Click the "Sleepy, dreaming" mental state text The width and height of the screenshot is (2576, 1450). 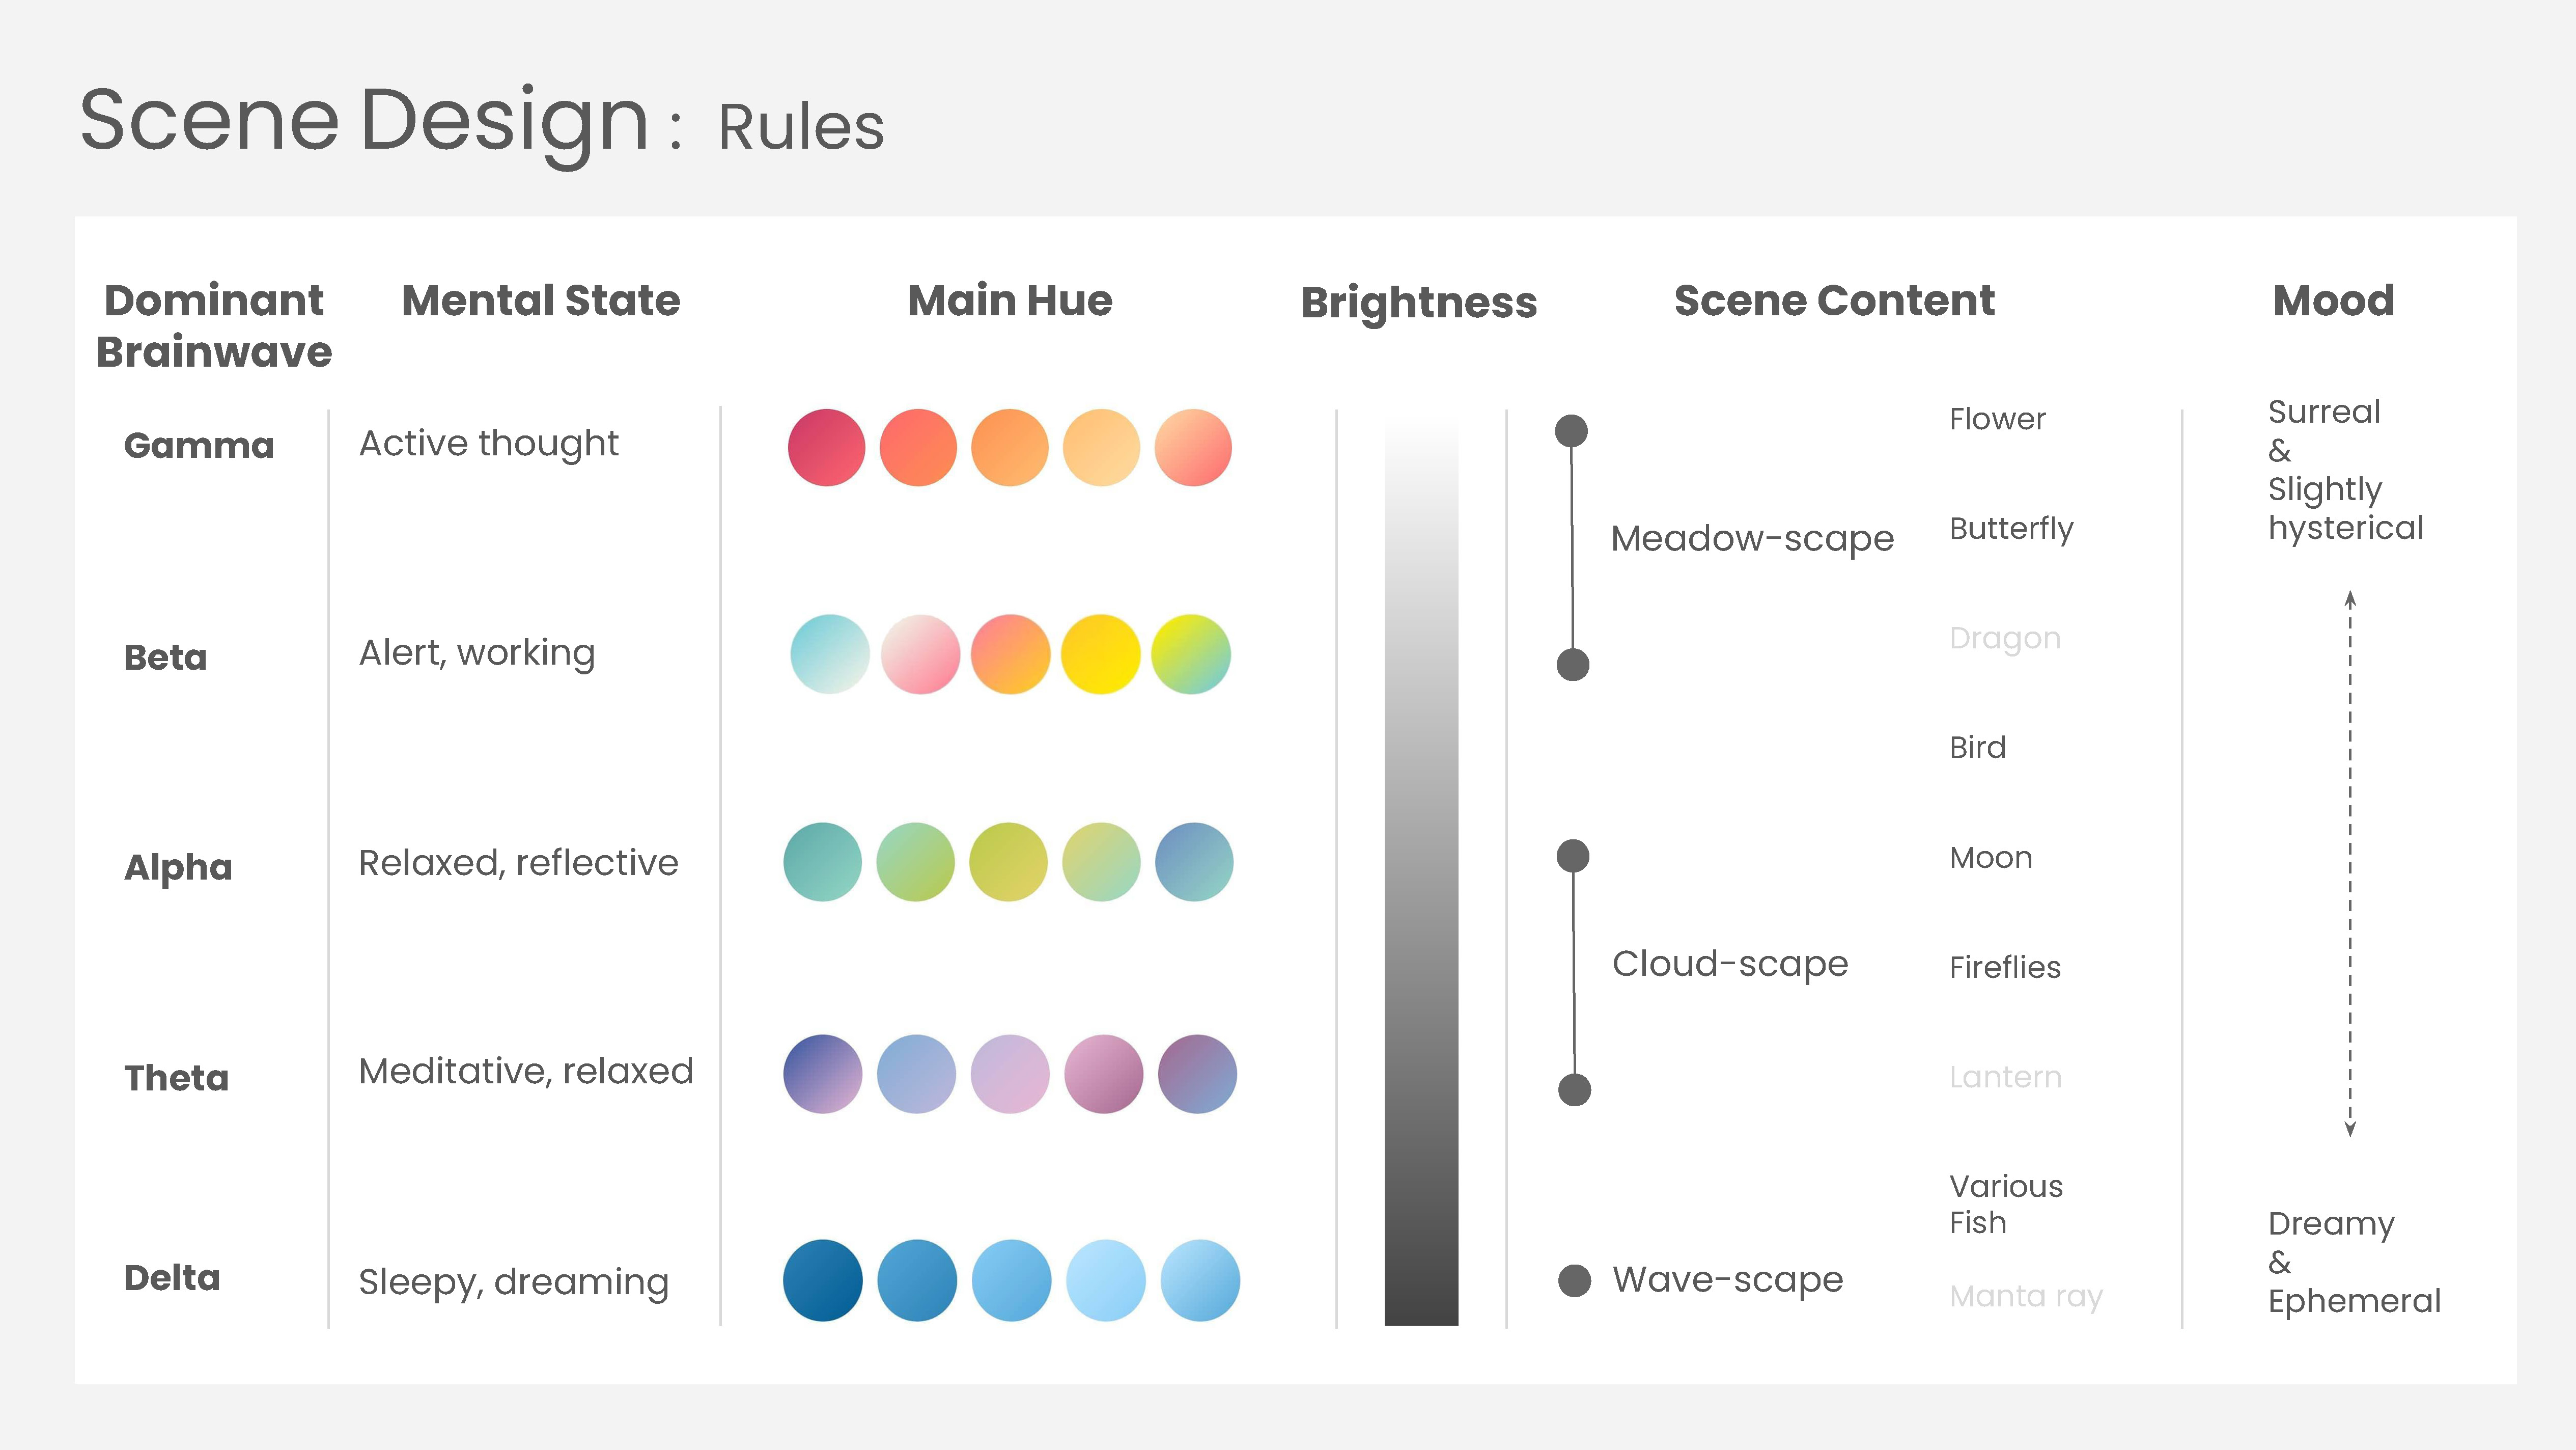click(x=513, y=1282)
